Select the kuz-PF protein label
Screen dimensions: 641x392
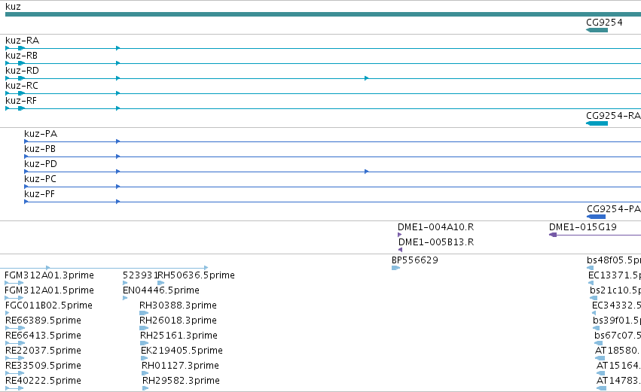click(x=39, y=194)
